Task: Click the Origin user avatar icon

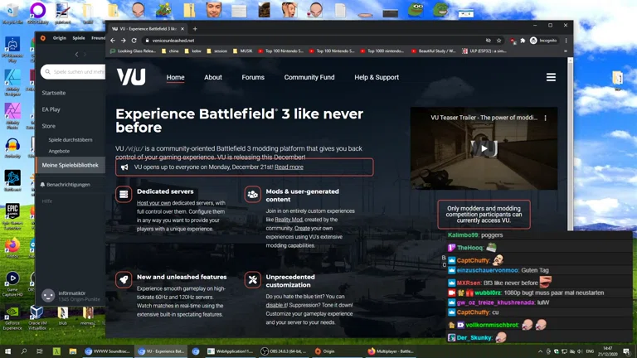Action: (48, 296)
